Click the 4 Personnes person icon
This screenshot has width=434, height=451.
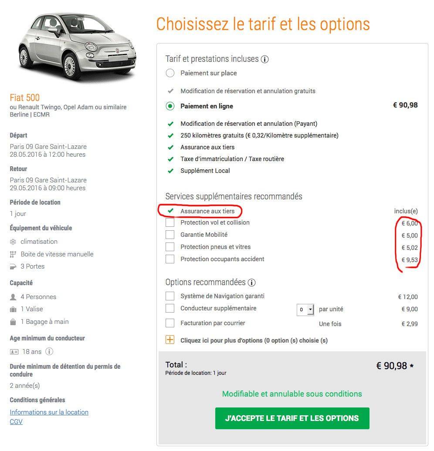coord(13,297)
